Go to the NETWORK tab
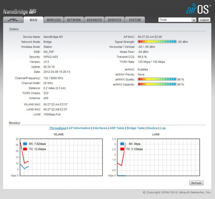 pos(74,20)
